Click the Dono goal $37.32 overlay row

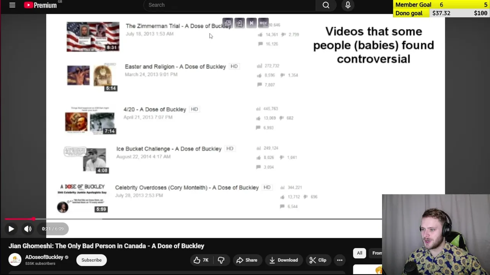441,13
